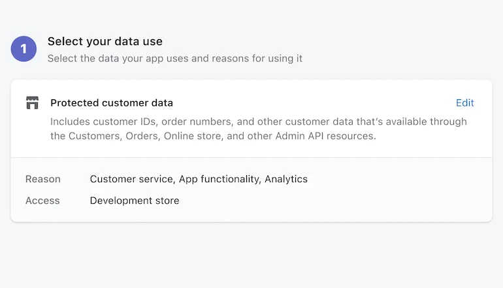The width and height of the screenshot is (503, 288).
Task: Click the "Access" label
Action: point(42,200)
